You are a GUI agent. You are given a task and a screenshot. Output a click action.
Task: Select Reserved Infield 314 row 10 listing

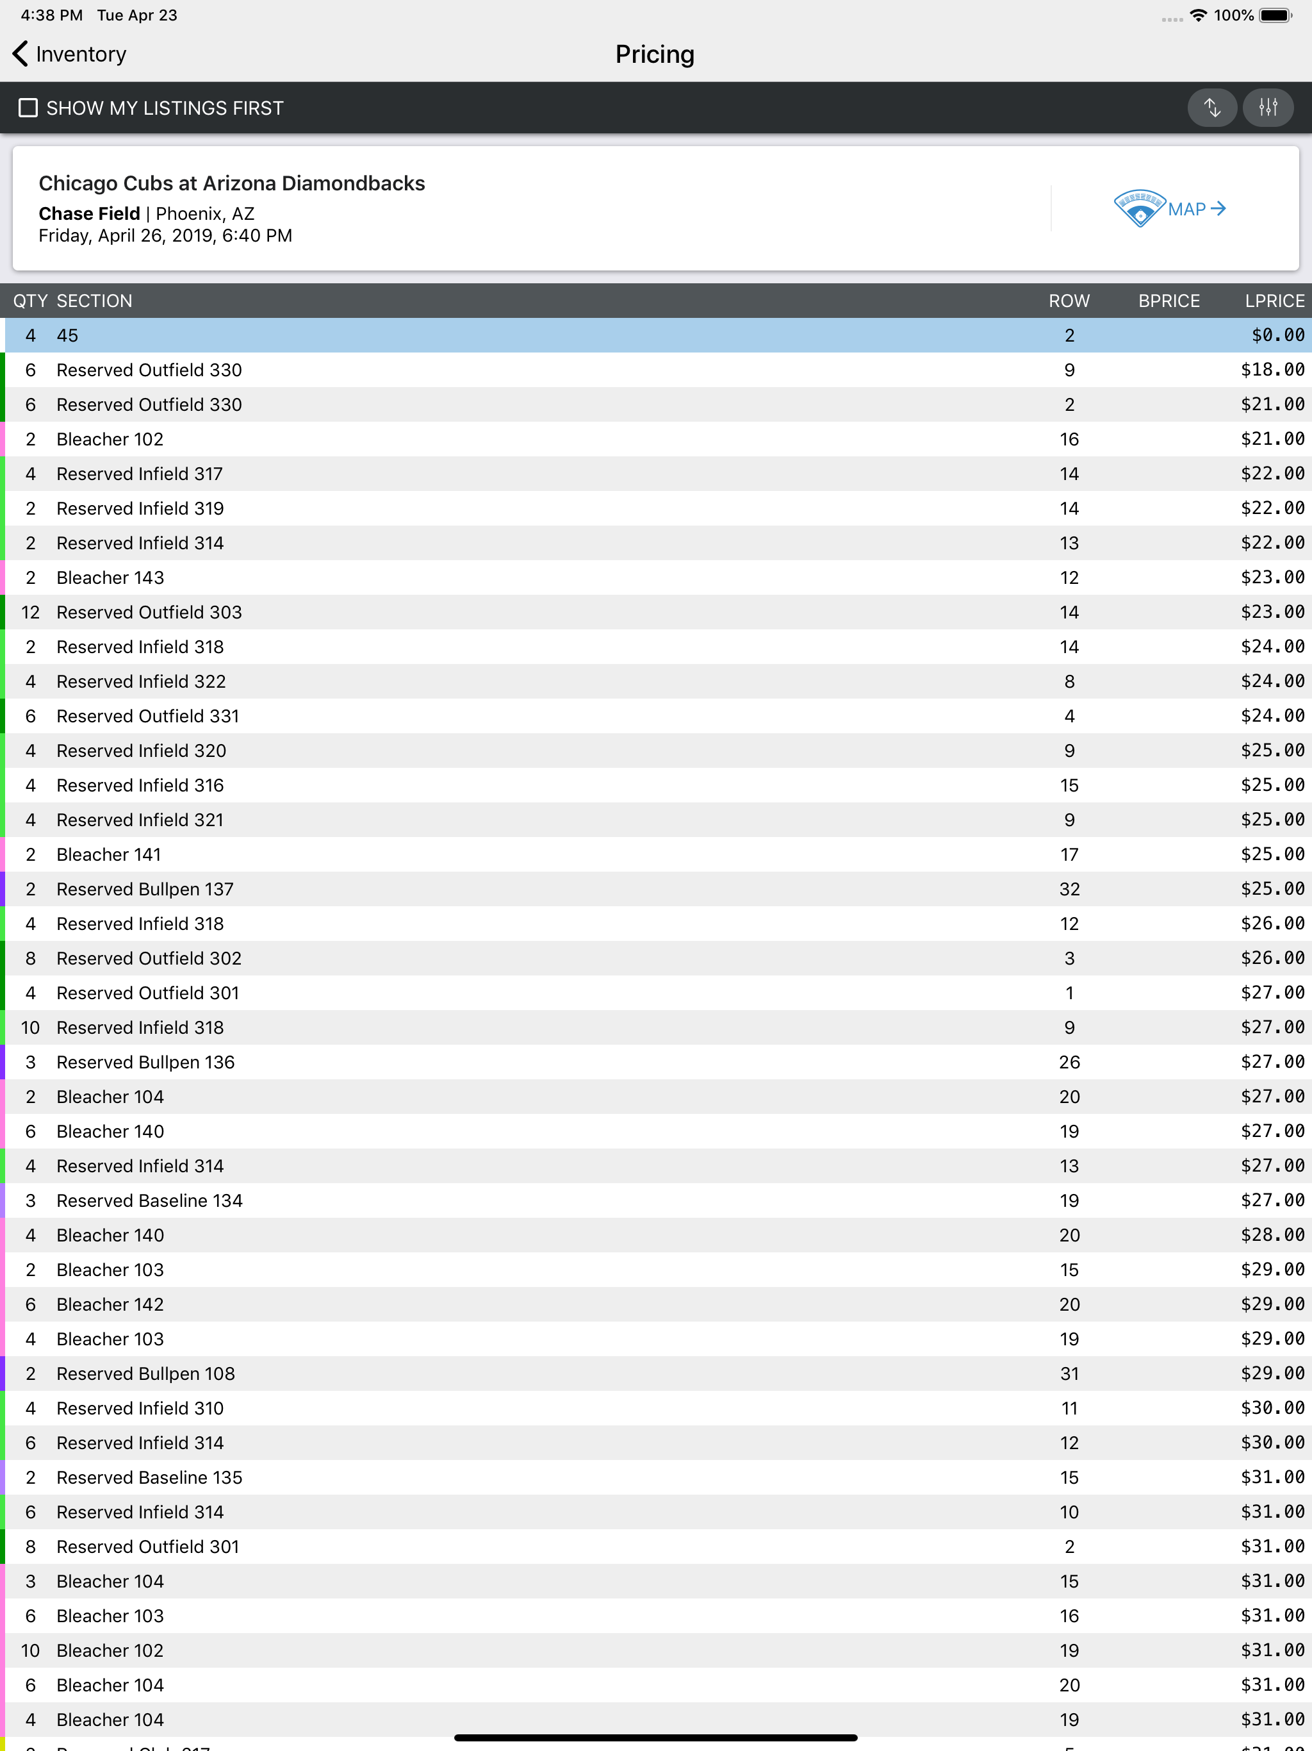tap(656, 1513)
